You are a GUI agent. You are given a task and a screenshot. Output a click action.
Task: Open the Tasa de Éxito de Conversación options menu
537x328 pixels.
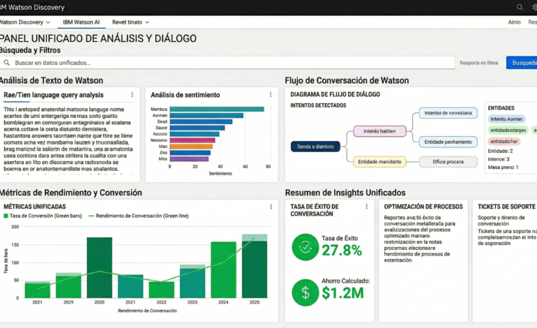366,207
